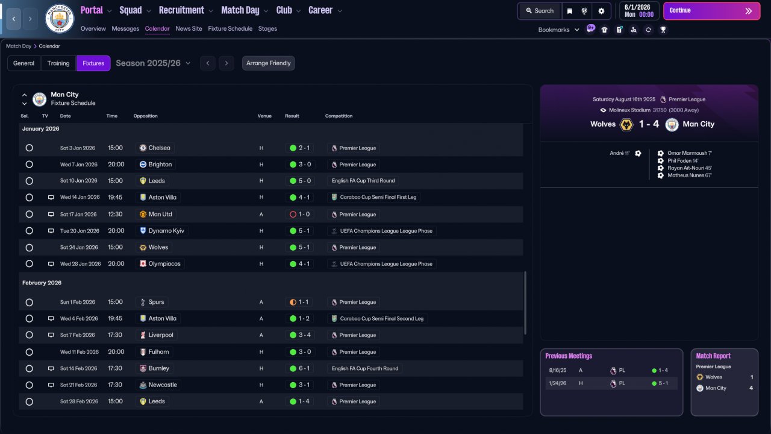Viewport: 771px width, 434px height.
Task: Expand the Club menu dropdown arrow
Action: pyautogui.click(x=298, y=11)
